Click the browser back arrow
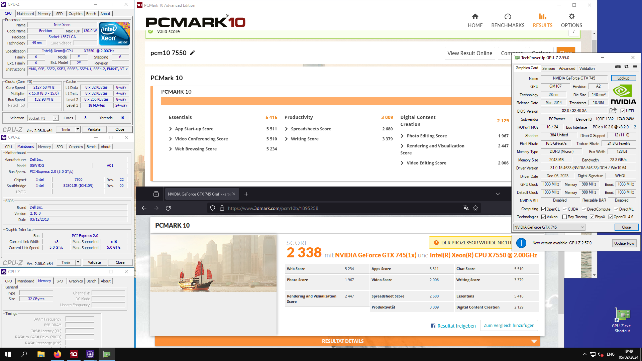The width and height of the screenshot is (642, 361). pyautogui.click(x=144, y=208)
